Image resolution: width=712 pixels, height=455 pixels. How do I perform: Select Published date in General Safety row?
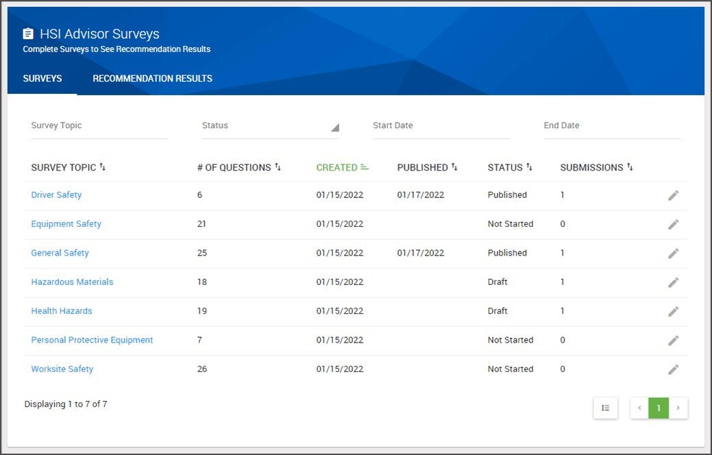coord(421,253)
